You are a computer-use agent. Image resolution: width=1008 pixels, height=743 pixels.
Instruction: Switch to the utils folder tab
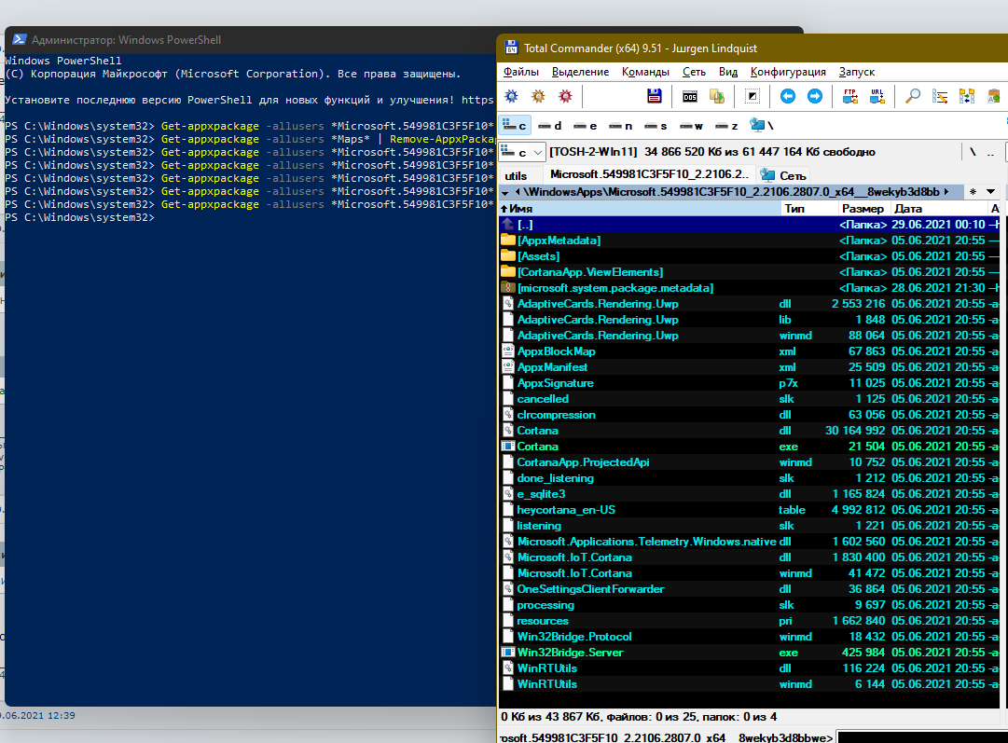click(x=516, y=175)
